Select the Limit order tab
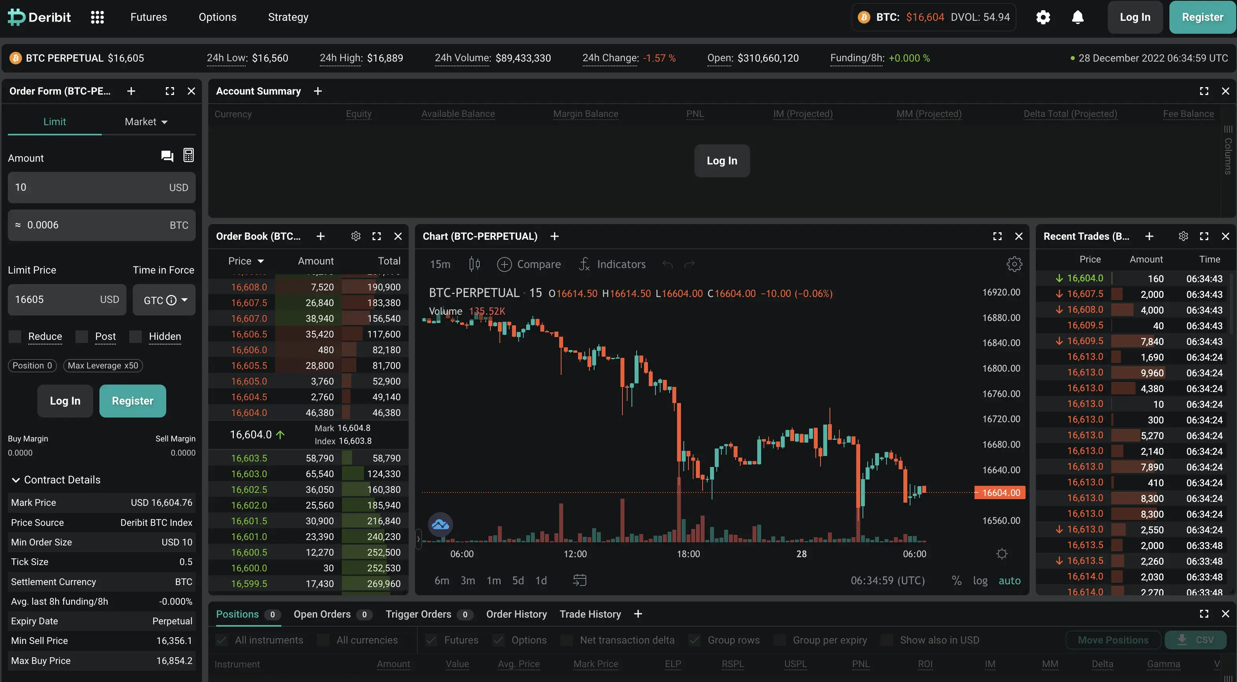Viewport: 1237px width, 682px height. [x=55, y=122]
